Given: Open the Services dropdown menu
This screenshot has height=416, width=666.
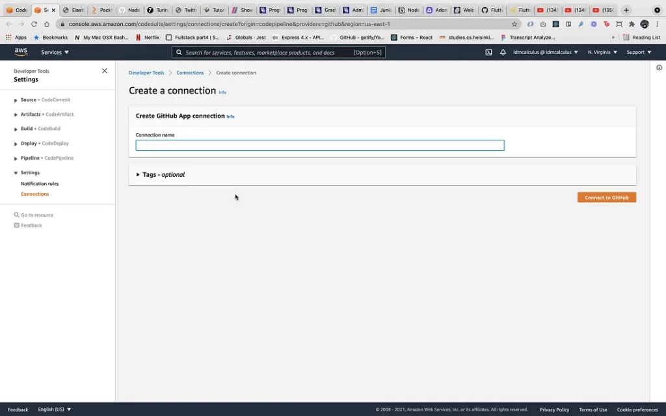Looking at the screenshot, I should 55,52.
